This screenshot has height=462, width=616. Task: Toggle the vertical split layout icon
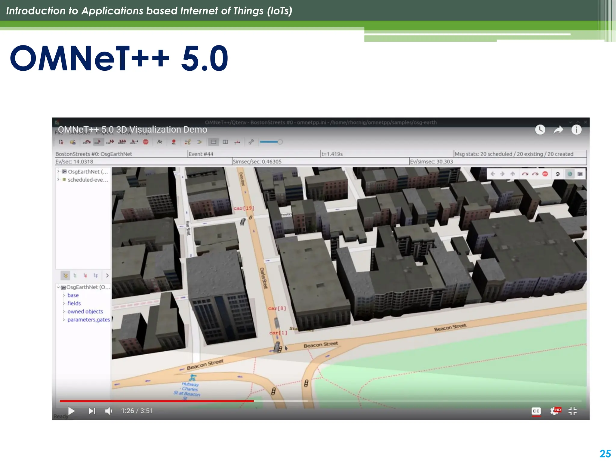coord(225,142)
